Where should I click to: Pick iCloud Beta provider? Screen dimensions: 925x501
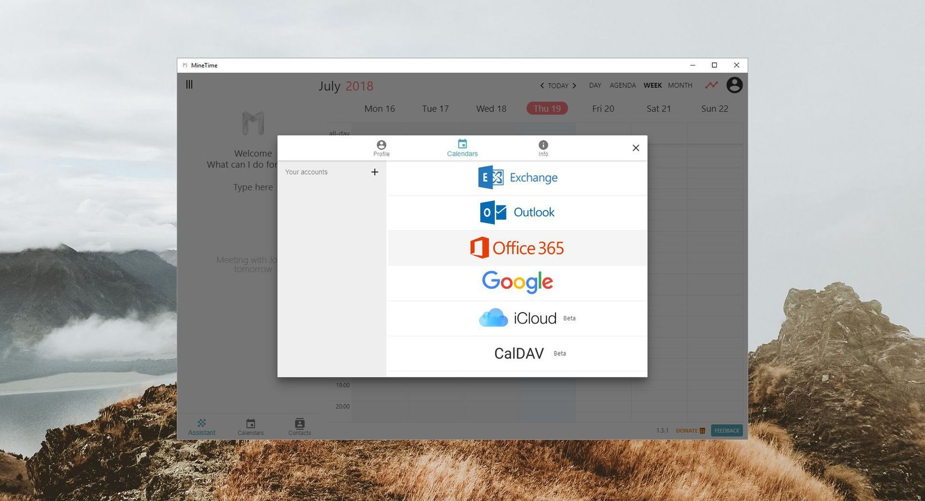tap(517, 318)
